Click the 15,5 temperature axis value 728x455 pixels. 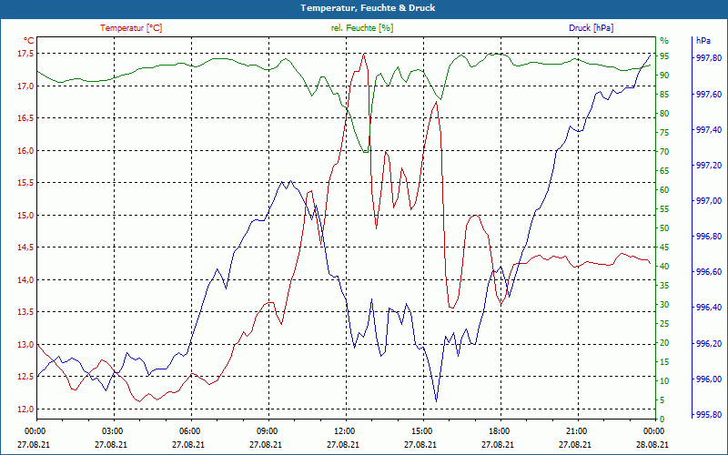[25, 183]
